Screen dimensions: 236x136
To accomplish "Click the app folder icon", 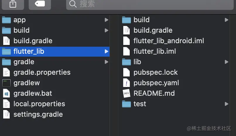I will 6,20.
